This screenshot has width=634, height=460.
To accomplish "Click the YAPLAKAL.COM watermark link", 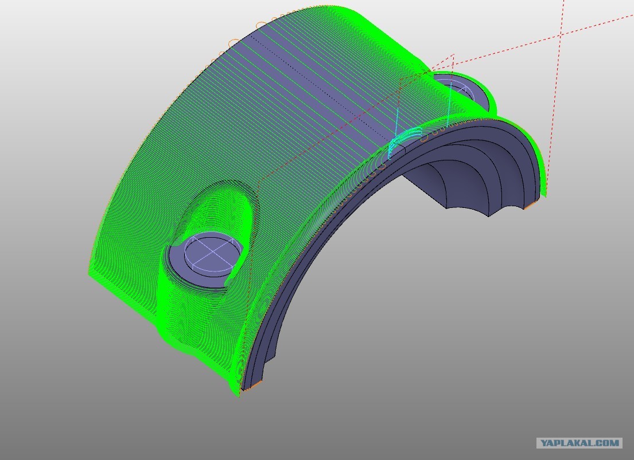I will tap(579, 443).
